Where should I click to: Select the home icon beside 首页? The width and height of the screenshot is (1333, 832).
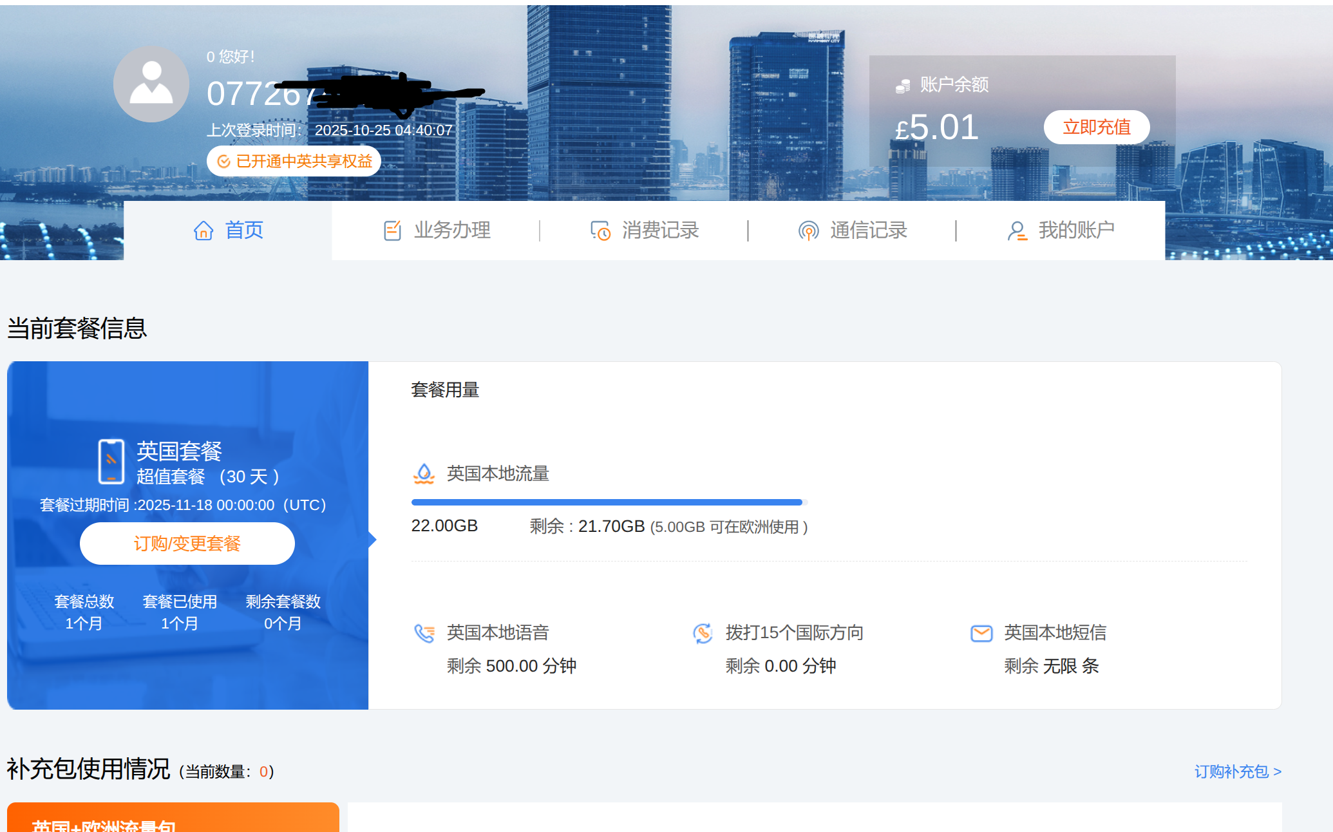click(203, 231)
